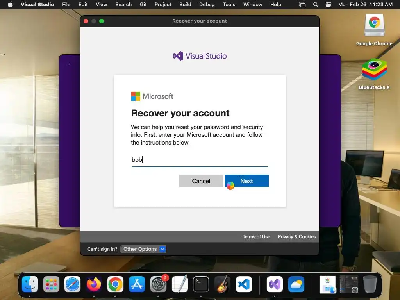Open the Privacy & Cookies link
Image resolution: width=400 pixels, height=300 pixels.
click(x=297, y=237)
